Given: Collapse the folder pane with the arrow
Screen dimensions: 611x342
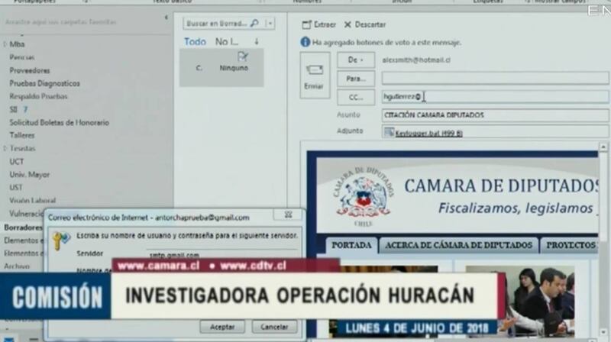Looking at the screenshot, I should (x=167, y=16).
